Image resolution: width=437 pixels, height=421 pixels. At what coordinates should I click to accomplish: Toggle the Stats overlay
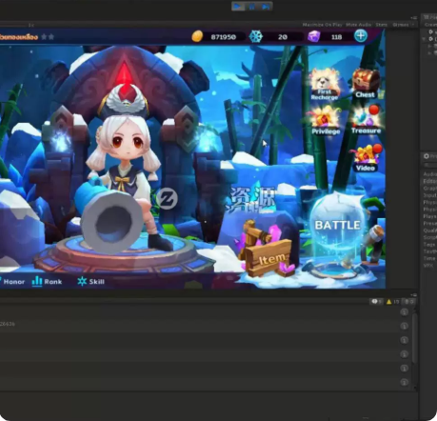click(382, 25)
